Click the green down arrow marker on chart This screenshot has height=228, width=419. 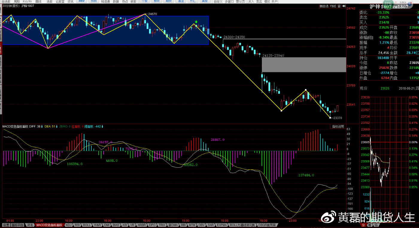pyautogui.click(x=196, y=22)
